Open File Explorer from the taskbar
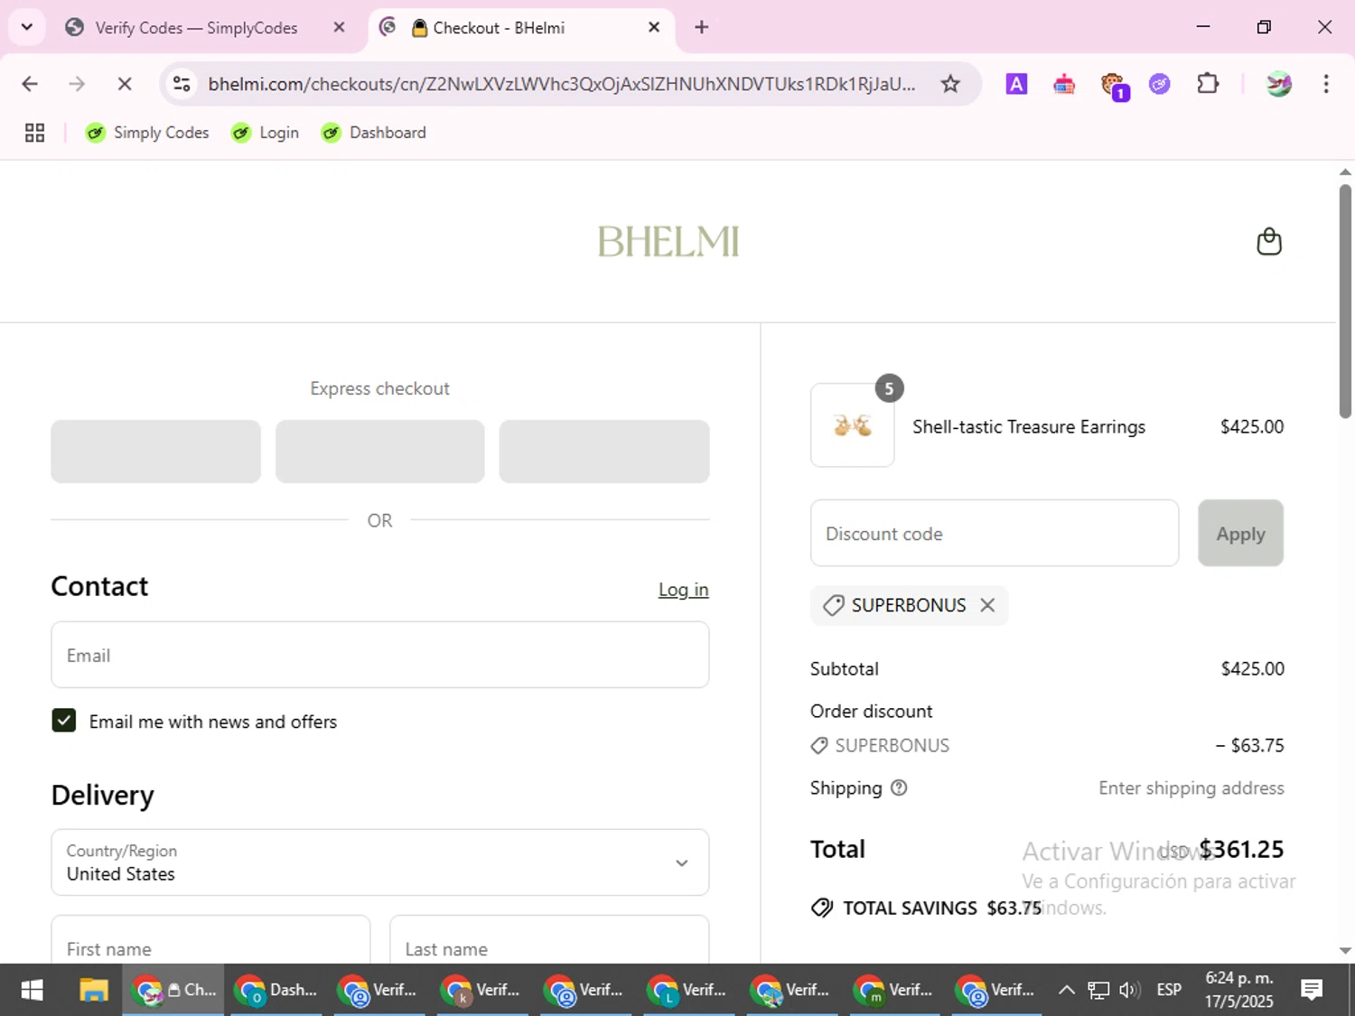 click(x=93, y=990)
